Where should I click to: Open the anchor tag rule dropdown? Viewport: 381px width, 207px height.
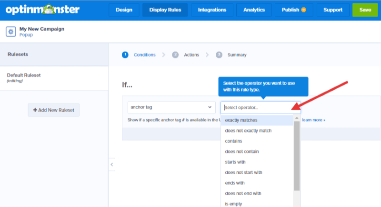tap(171, 107)
